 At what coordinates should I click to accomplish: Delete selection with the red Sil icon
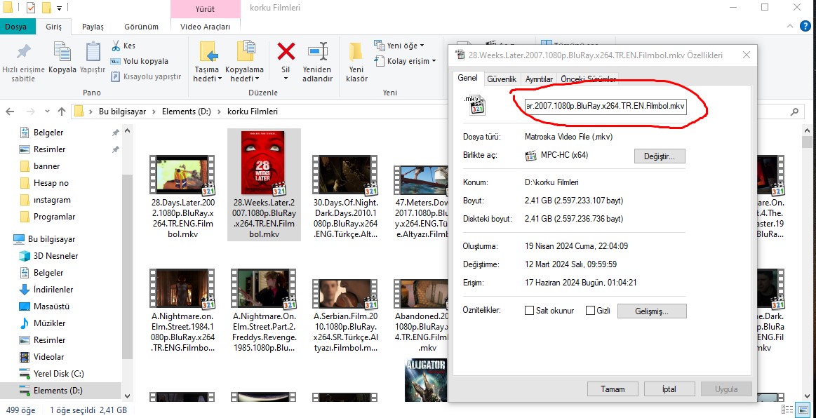click(x=286, y=53)
